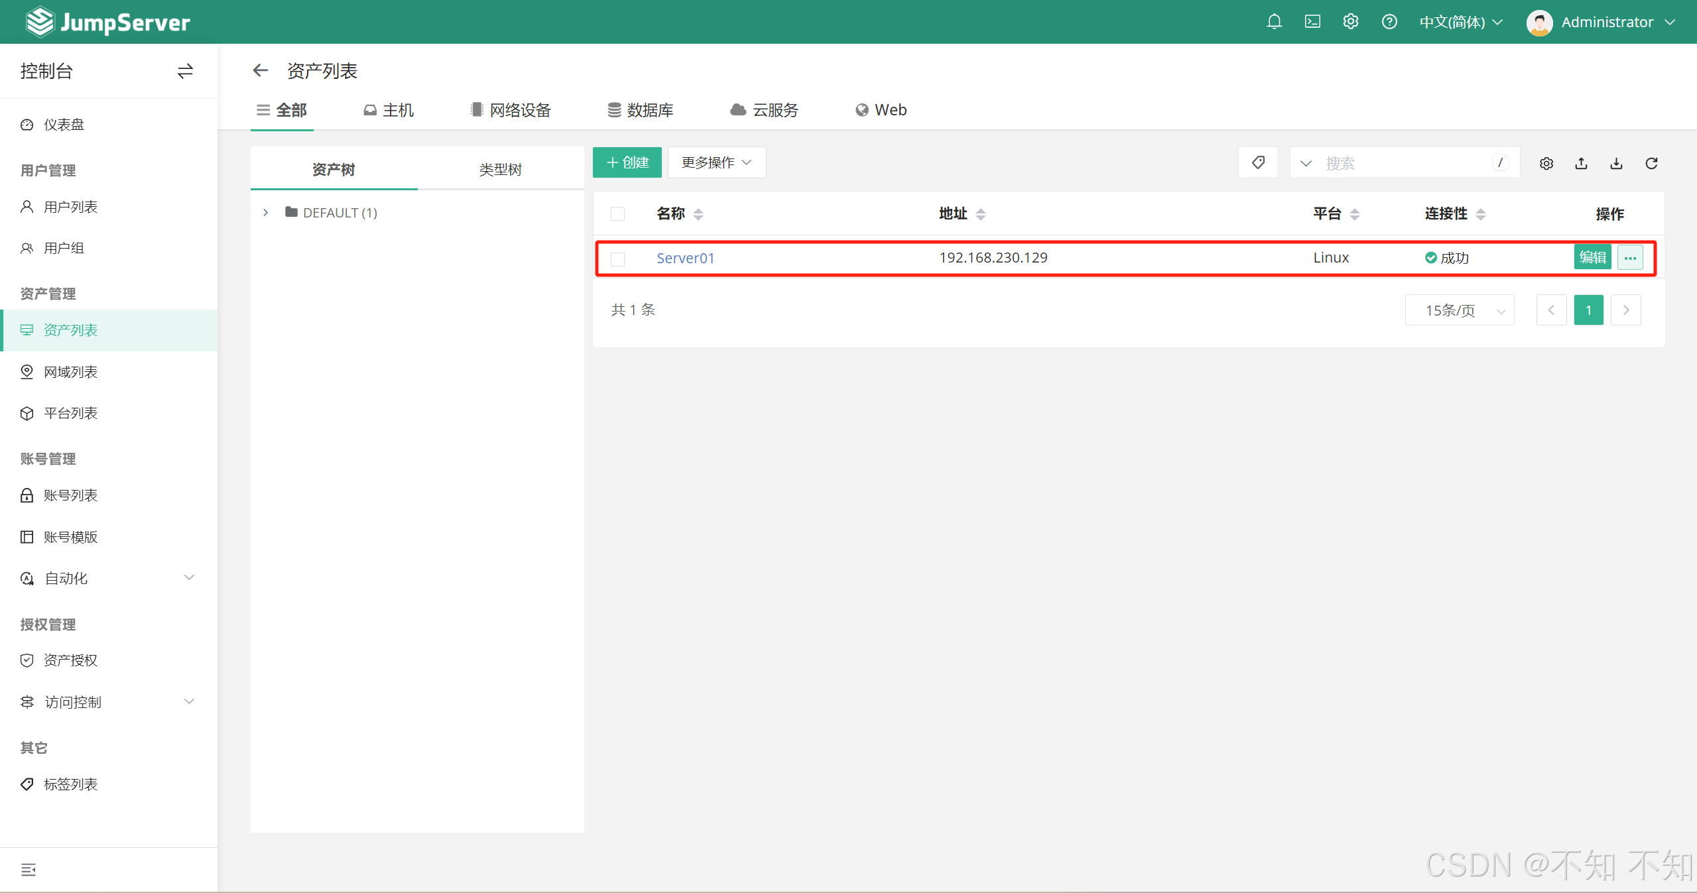The height and width of the screenshot is (893, 1697).
Task: Open the web terminal icon in header
Action: pos(1312,22)
